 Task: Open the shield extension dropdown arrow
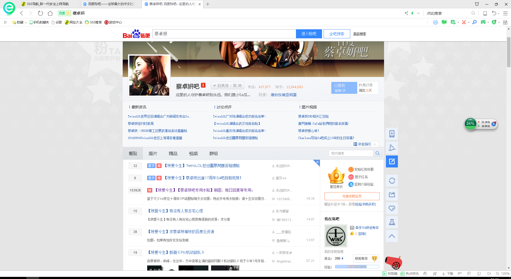[x=499, y=23]
